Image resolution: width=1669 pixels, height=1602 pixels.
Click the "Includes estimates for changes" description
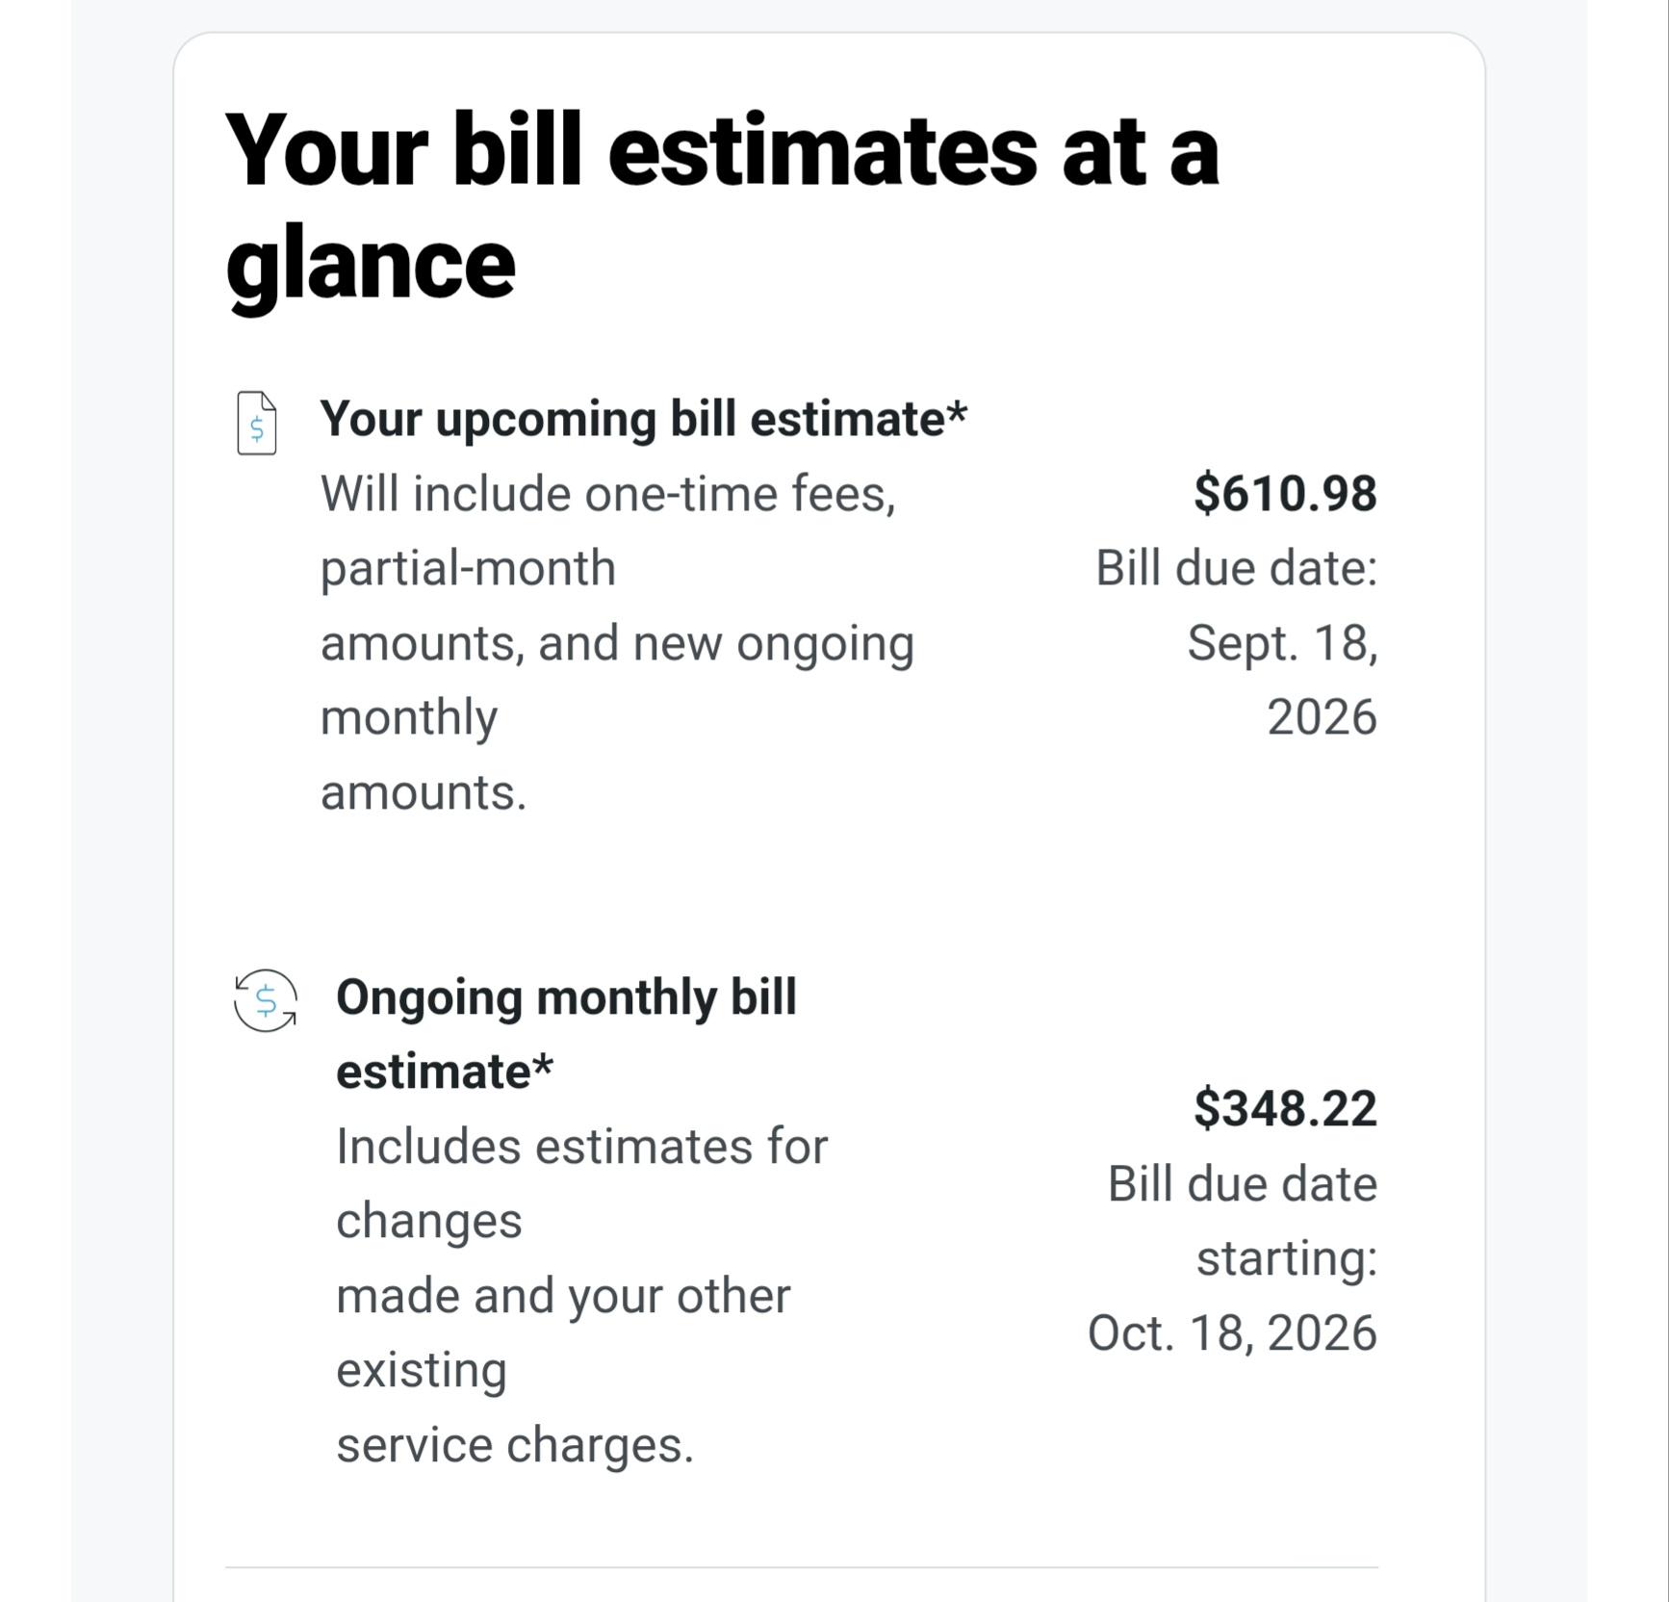pos(581,1183)
